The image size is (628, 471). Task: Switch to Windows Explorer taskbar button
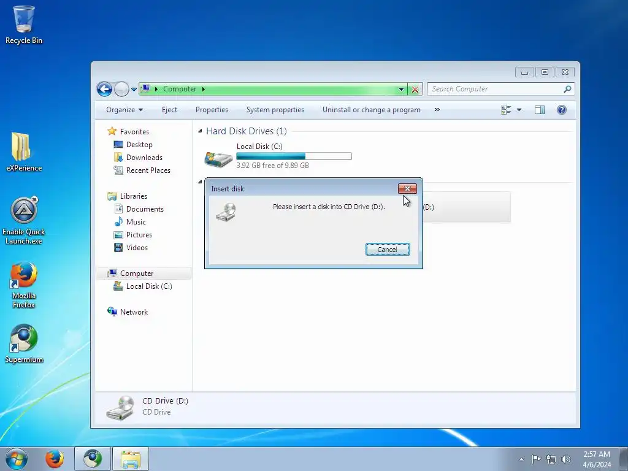tap(131, 459)
